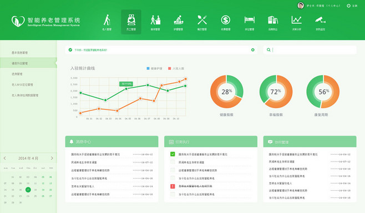
Task: Dismiss the welcome notification with close icon
Action: [253, 50]
